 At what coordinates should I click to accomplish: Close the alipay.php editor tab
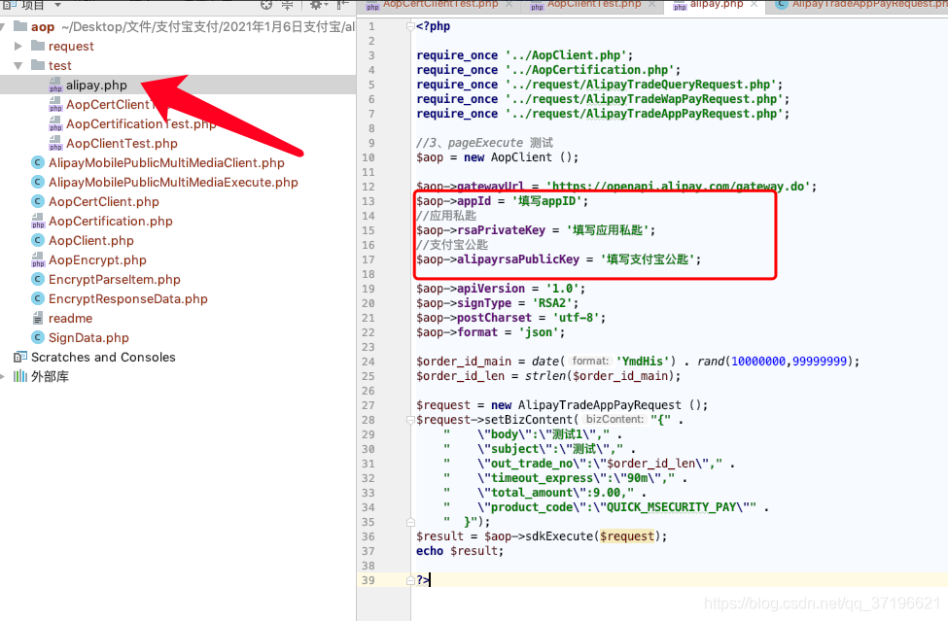[754, 4]
